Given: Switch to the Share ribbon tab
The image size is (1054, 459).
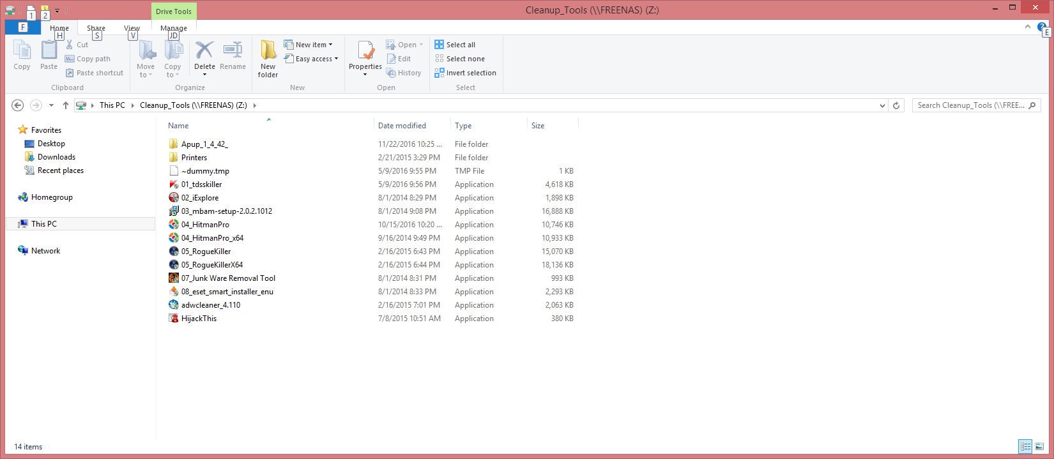Looking at the screenshot, I should [x=96, y=28].
